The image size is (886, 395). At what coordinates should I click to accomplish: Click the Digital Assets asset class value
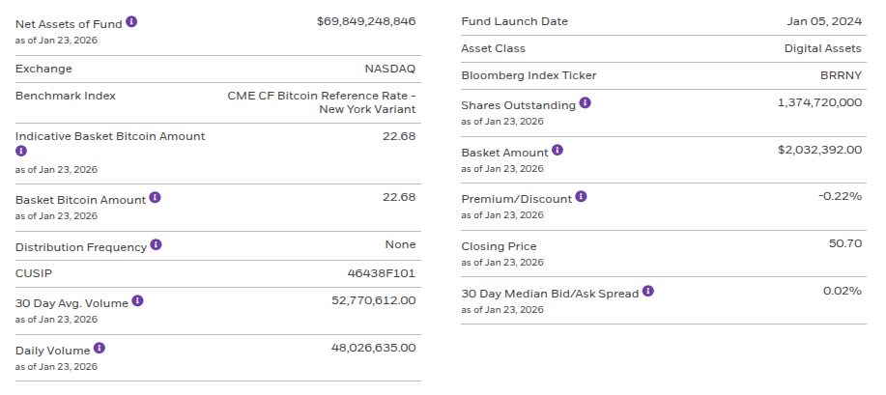pyautogui.click(x=822, y=48)
